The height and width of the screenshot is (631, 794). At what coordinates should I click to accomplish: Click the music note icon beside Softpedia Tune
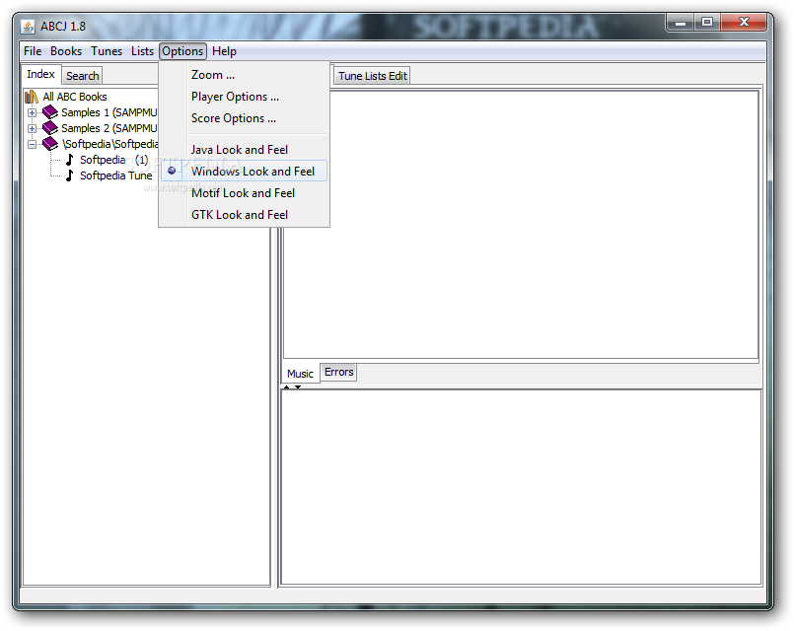(70, 175)
